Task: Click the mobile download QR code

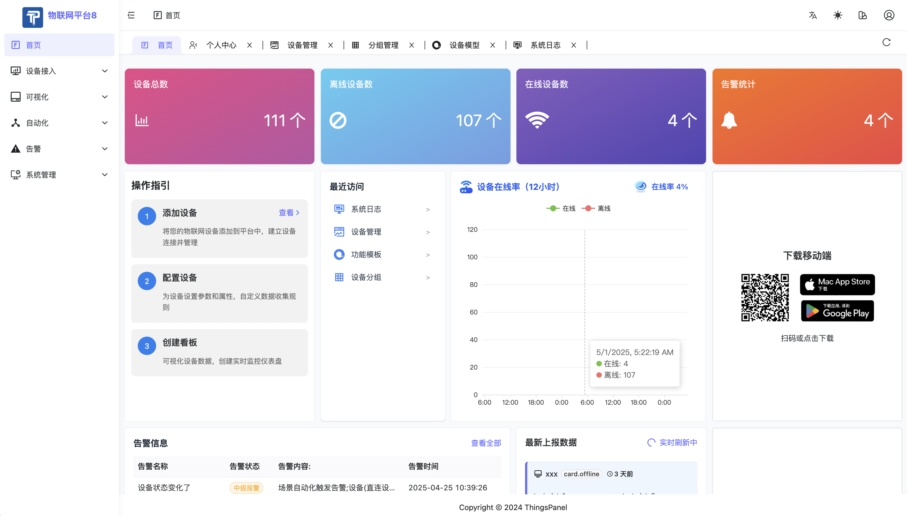Action: [x=765, y=298]
